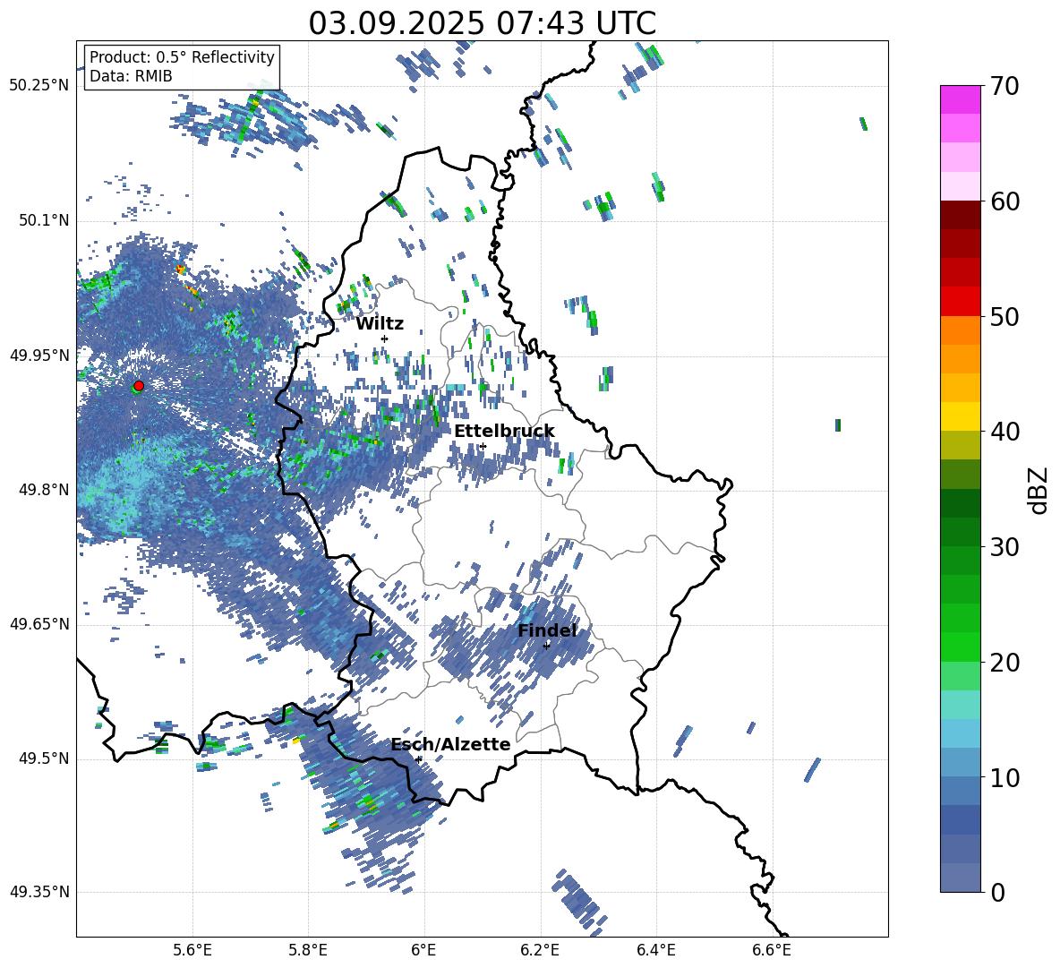Click the Esch/Alzette city label
Screen dimensions: 1060x968
click(x=451, y=744)
